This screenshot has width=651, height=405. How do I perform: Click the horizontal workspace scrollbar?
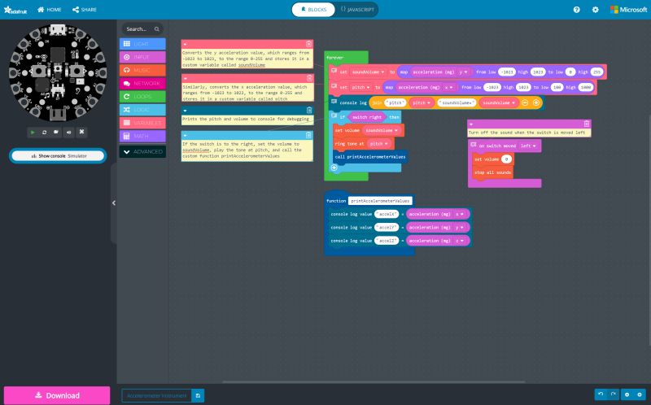(374, 381)
